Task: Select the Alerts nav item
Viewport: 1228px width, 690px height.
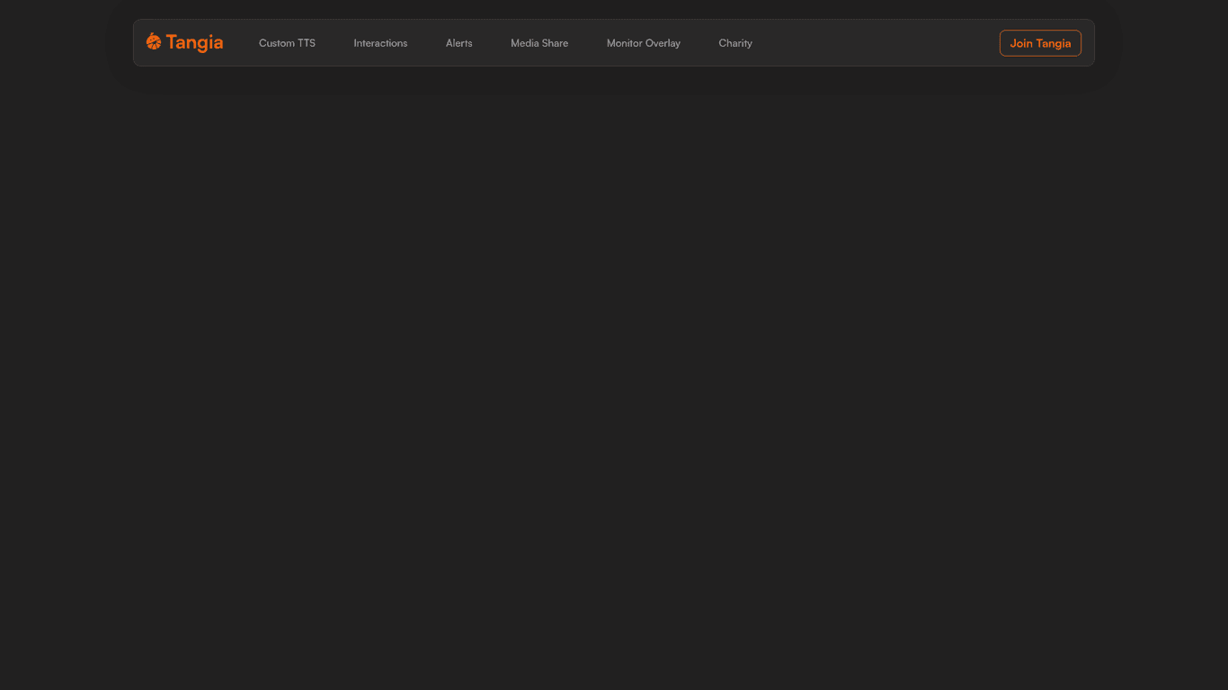Action: point(458,43)
